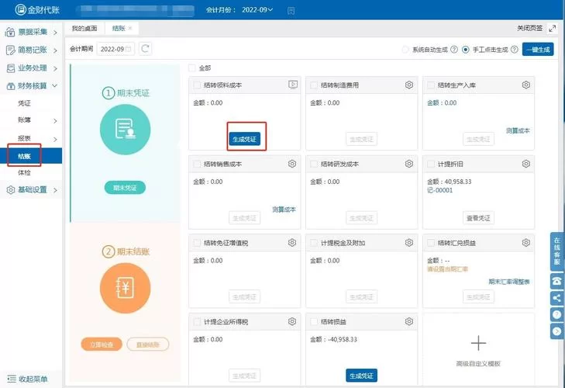Tick the 结转销售成本 checkbox
Screen dimensions: 565x388
click(x=197, y=164)
